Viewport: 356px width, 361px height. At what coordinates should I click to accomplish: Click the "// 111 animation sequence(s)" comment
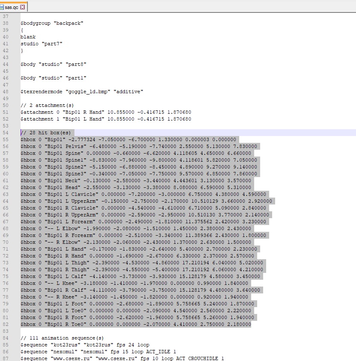click(62, 338)
